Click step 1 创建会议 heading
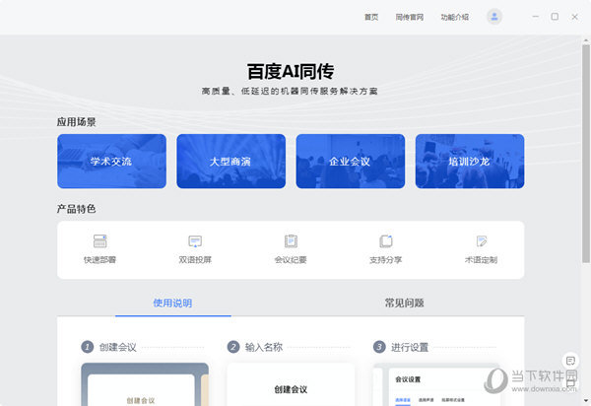Viewport: 591px width, 406px height. tap(118, 347)
